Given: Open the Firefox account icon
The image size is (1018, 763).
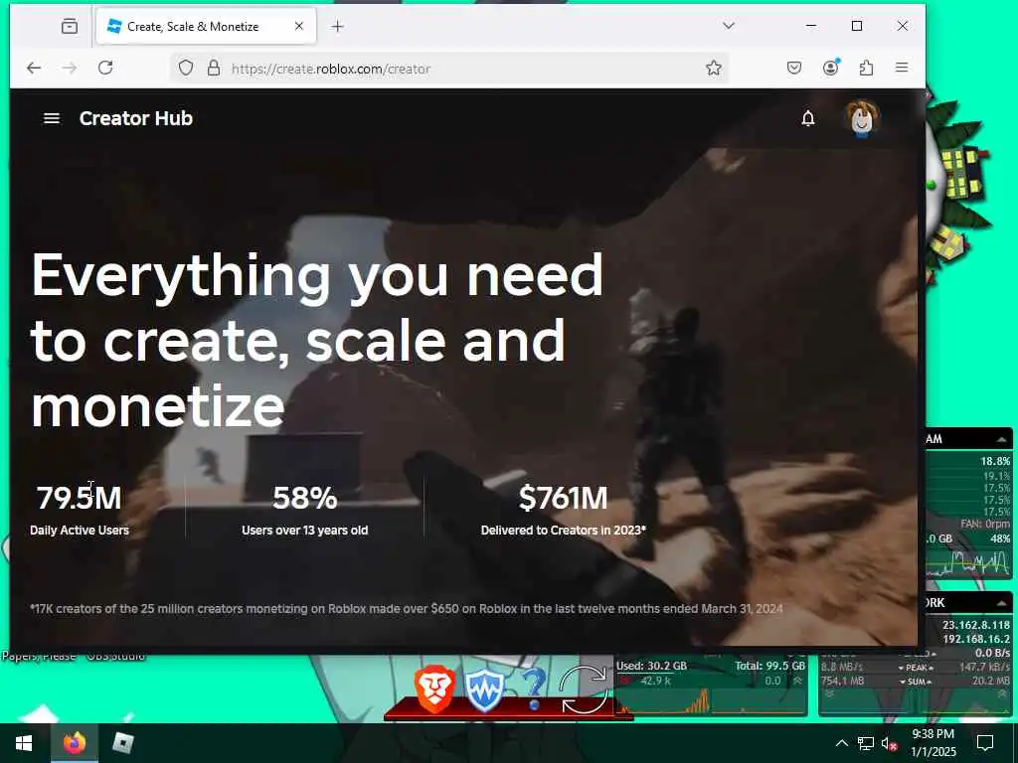Looking at the screenshot, I should pos(830,68).
